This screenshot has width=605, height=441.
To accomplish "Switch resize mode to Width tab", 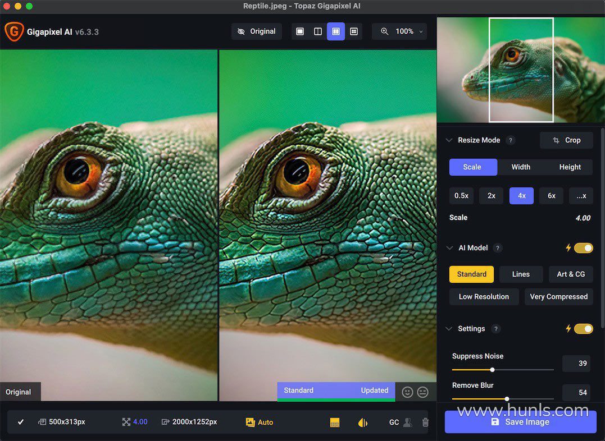I will click(521, 167).
